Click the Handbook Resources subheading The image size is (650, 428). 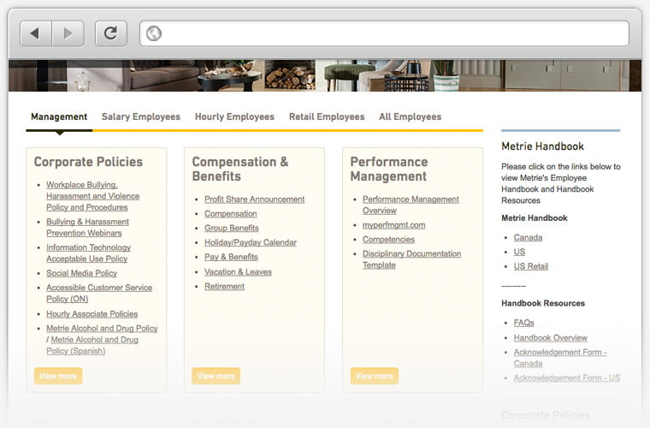pyautogui.click(x=543, y=303)
